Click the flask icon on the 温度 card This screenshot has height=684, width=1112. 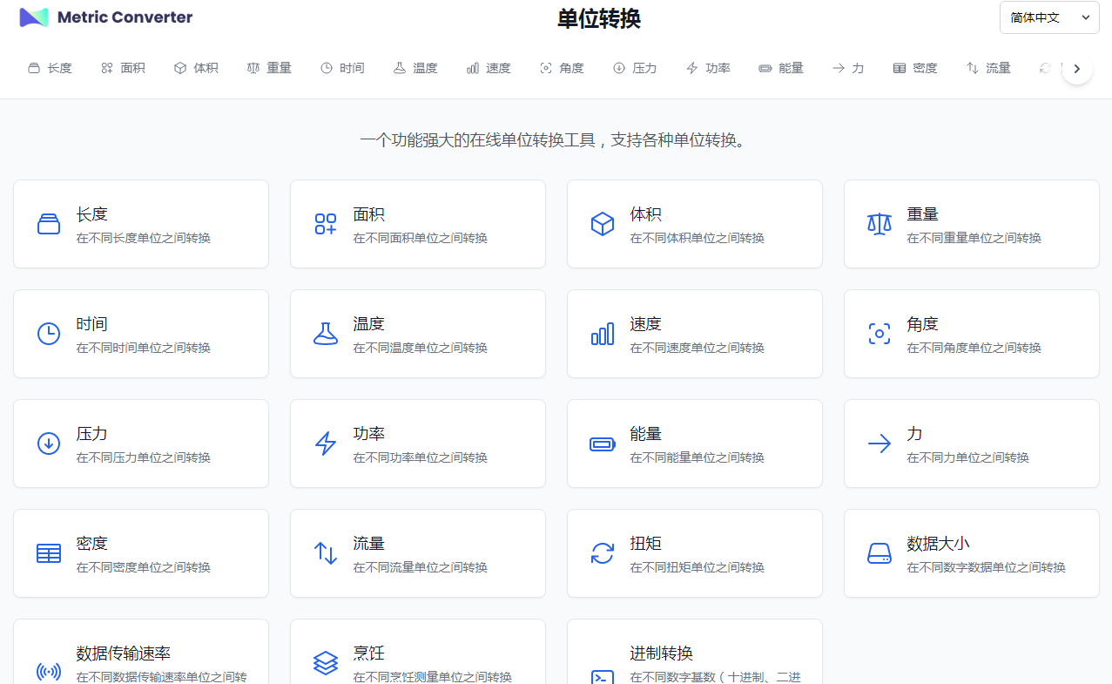pyautogui.click(x=326, y=334)
